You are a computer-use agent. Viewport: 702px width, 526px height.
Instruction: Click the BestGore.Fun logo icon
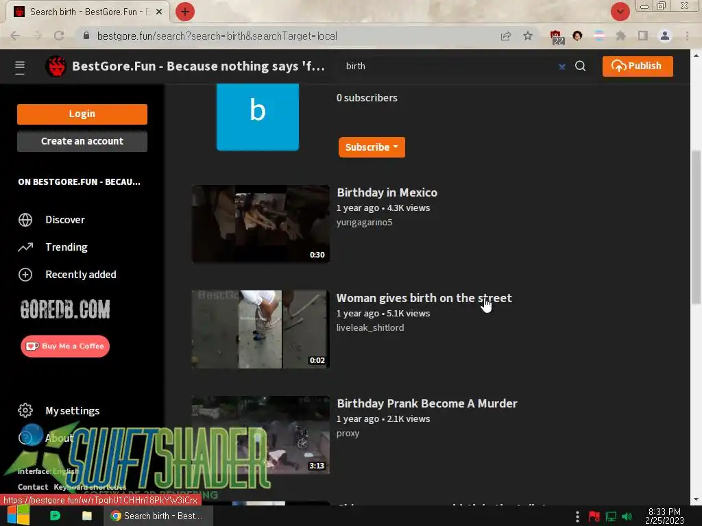pyautogui.click(x=56, y=66)
